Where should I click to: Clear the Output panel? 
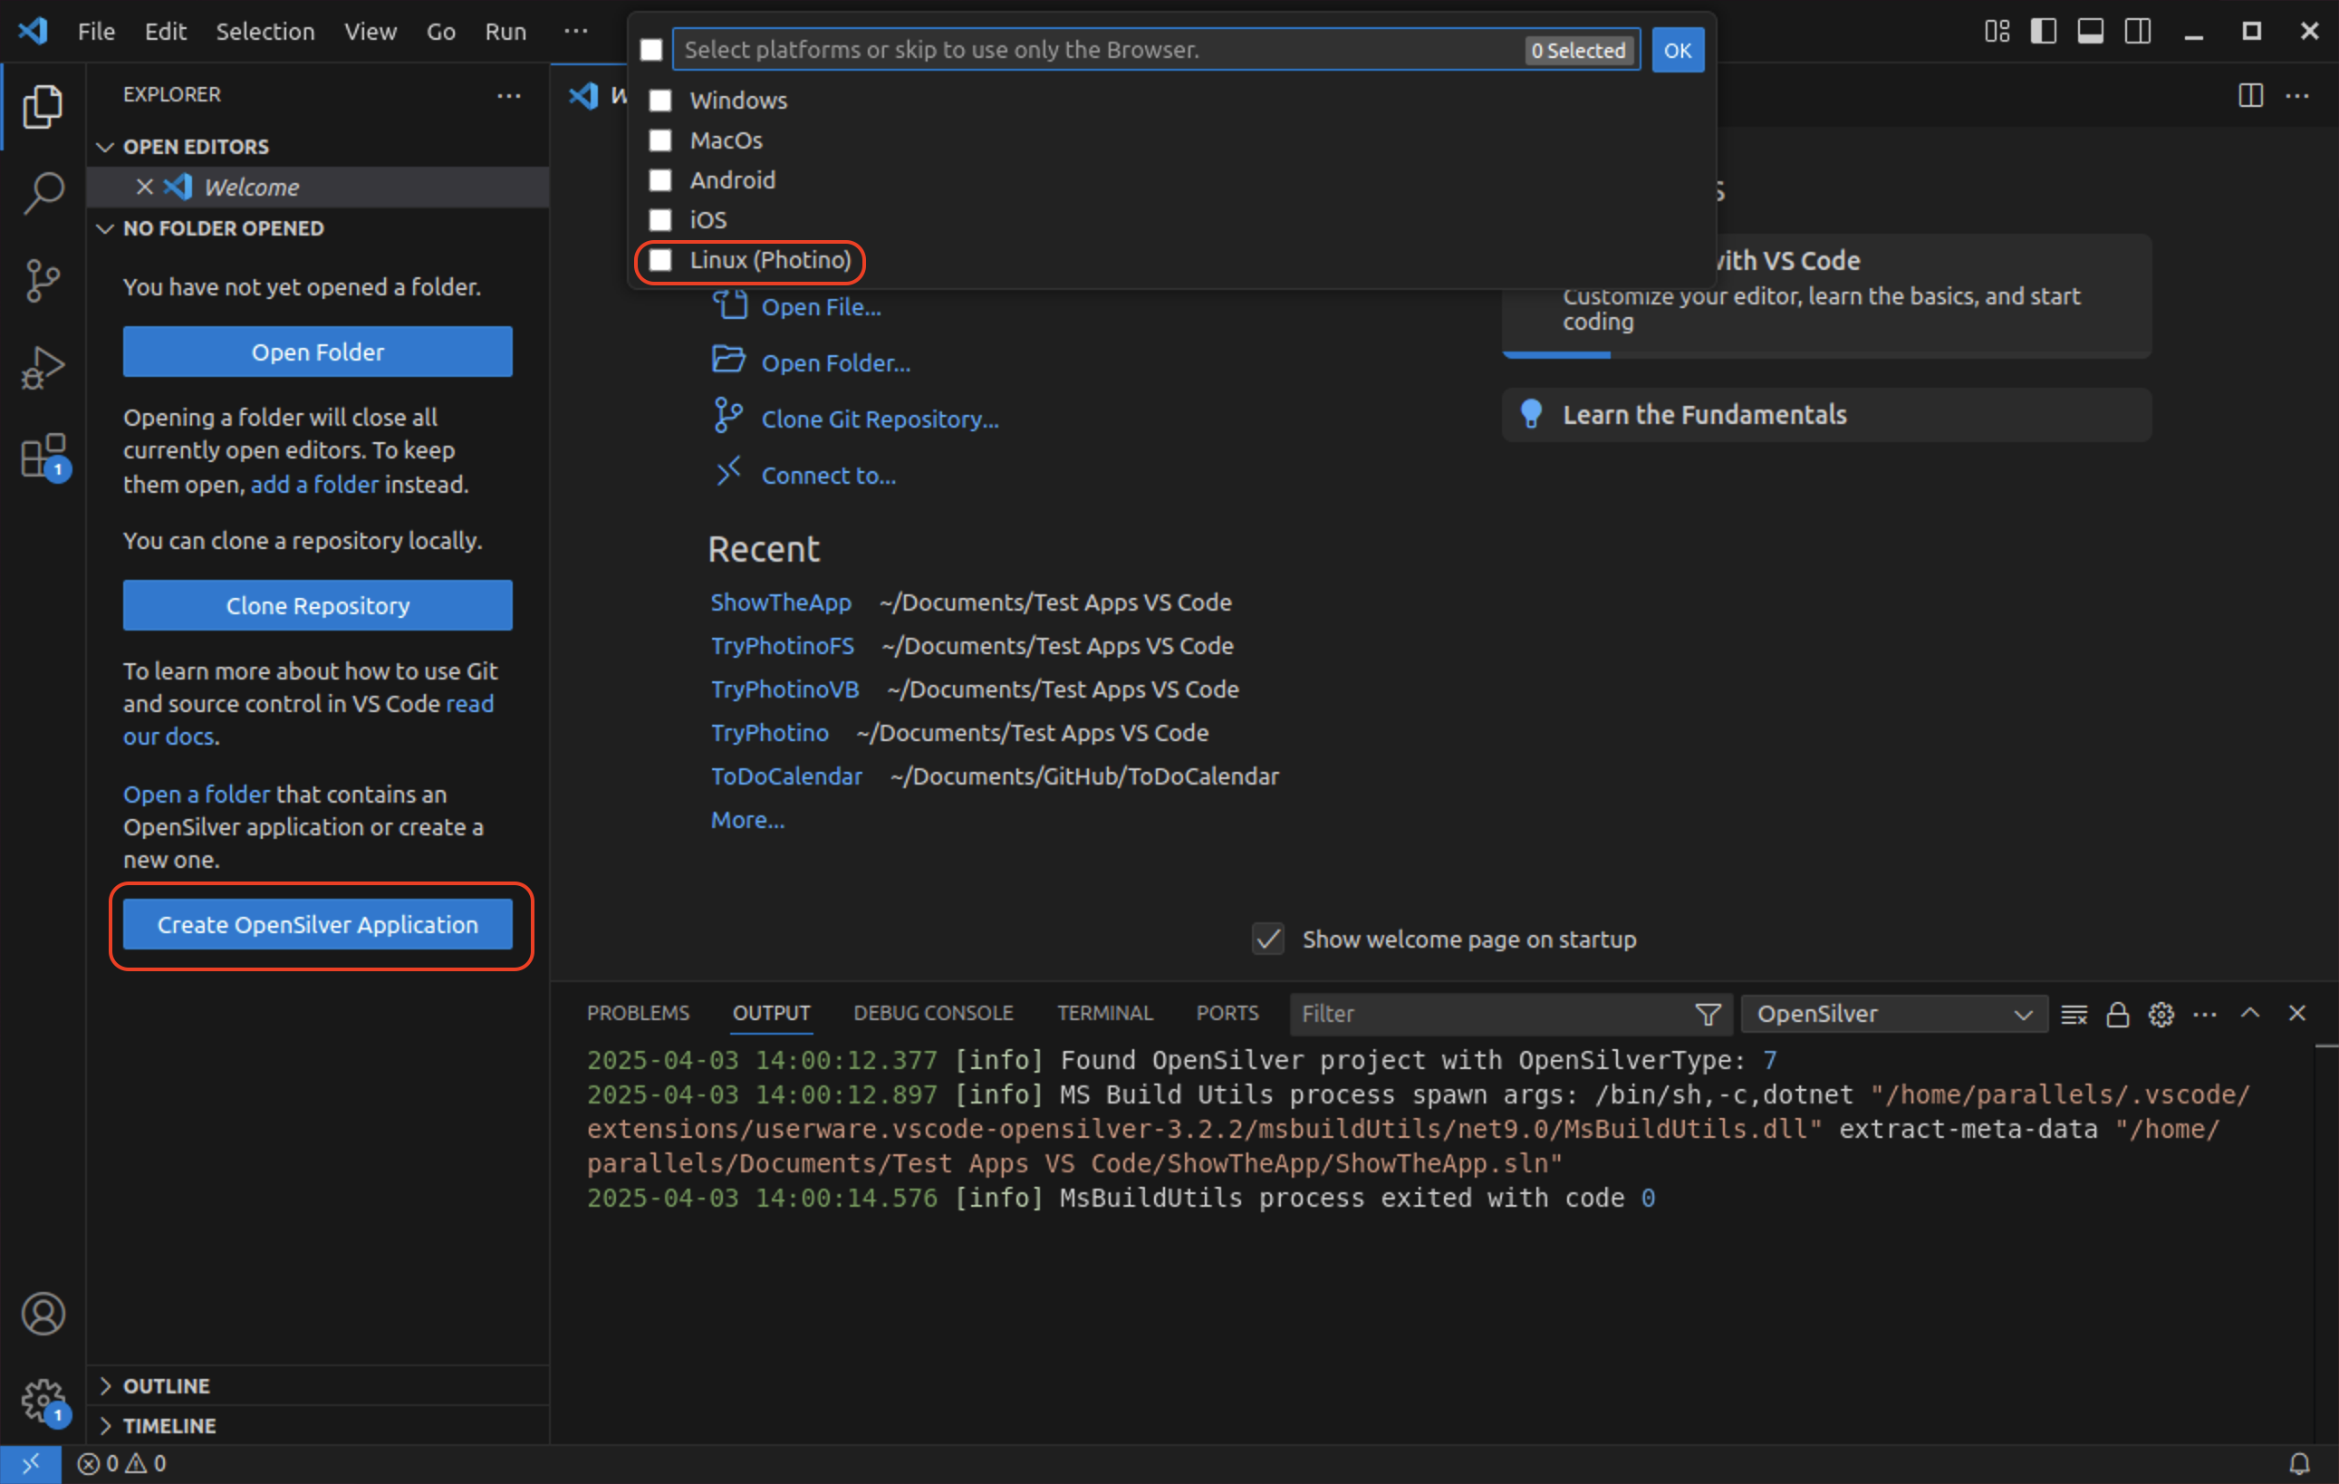point(2073,1014)
